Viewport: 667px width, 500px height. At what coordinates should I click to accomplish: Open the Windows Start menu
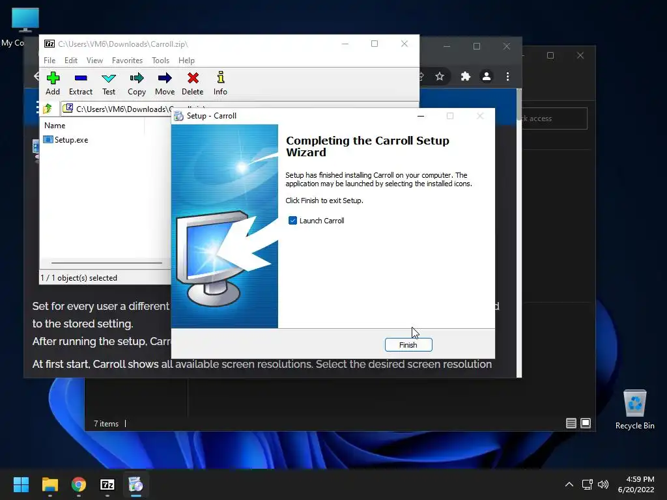[x=21, y=484]
